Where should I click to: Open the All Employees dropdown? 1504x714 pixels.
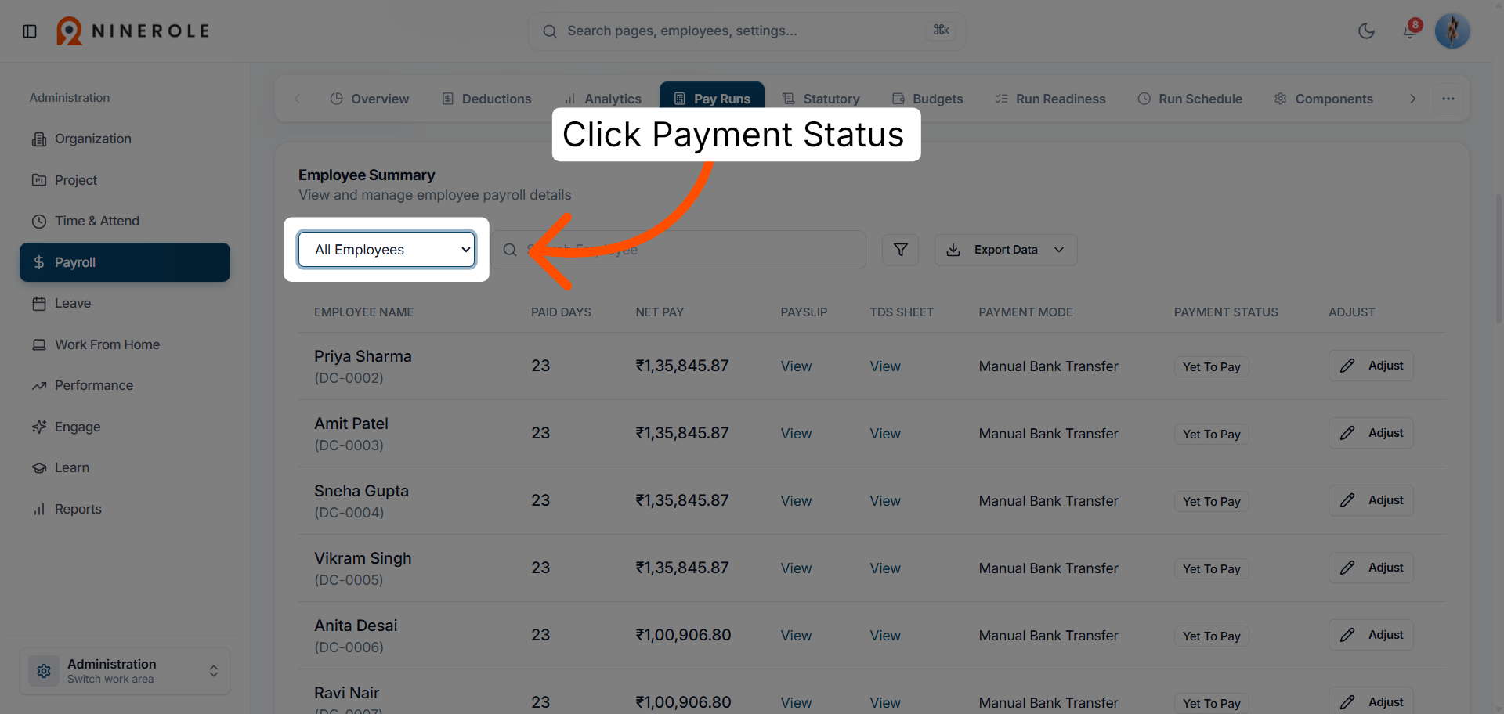(387, 250)
